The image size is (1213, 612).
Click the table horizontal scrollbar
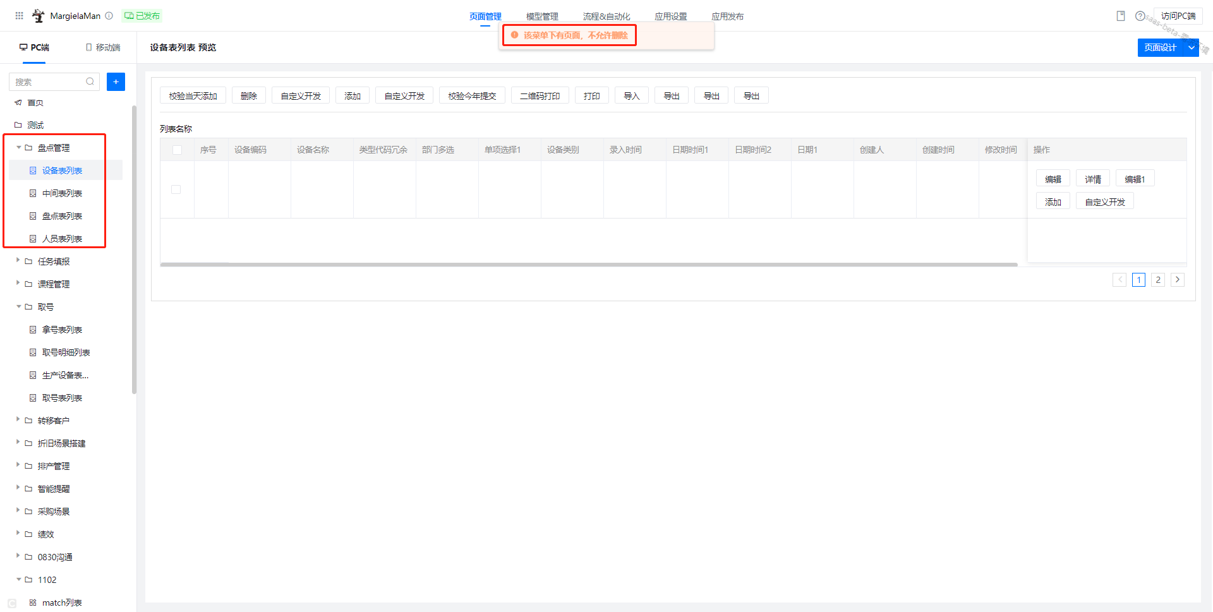(x=589, y=265)
